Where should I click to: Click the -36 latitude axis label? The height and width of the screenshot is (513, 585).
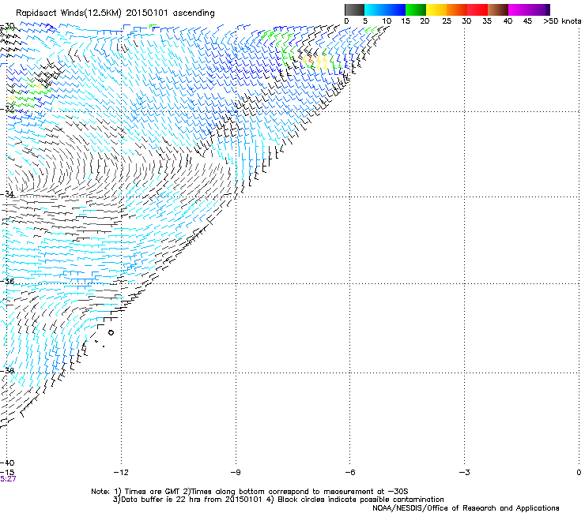[7, 281]
